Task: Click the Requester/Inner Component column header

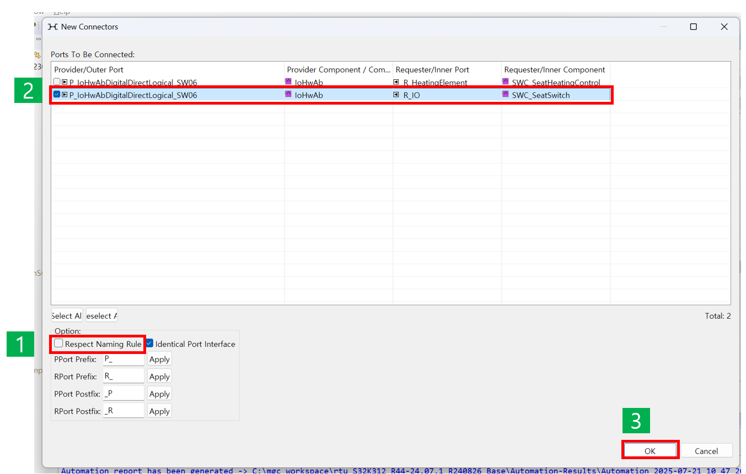Action: coord(555,69)
